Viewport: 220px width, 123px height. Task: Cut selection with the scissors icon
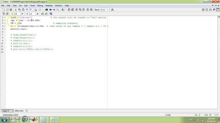(x=16, y=10)
